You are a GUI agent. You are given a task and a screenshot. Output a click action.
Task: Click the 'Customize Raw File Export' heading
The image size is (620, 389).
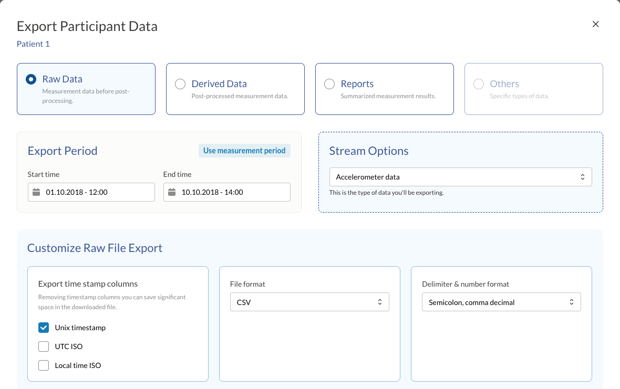point(95,248)
